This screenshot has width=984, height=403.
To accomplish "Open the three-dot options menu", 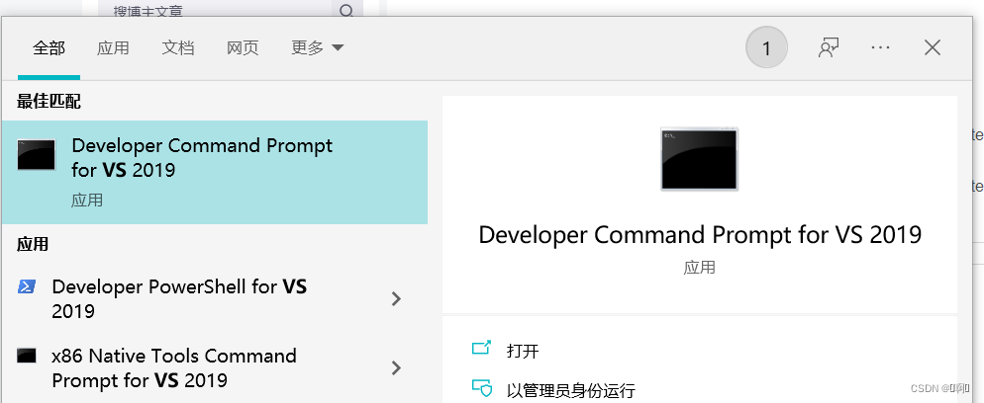I will point(880,47).
